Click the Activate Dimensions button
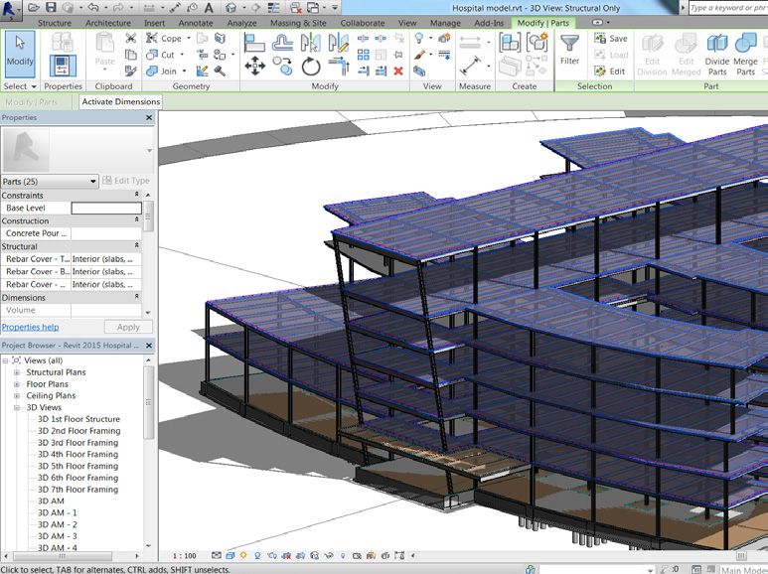The image size is (768, 574). click(x=120, y=101)
